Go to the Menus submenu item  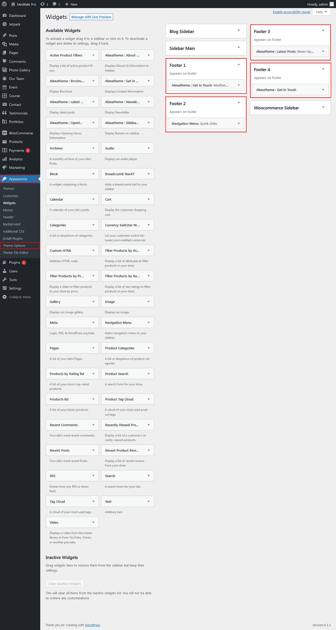[8, 210]
